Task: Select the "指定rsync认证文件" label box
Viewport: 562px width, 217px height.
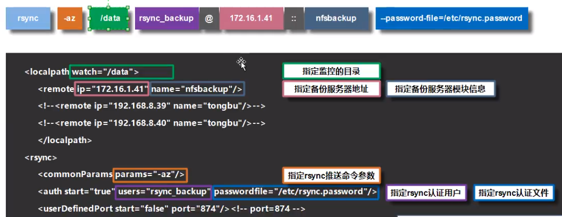Action: click(514, 193)
